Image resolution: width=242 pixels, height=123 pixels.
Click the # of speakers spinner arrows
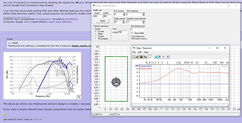click(x=143, y=14)
